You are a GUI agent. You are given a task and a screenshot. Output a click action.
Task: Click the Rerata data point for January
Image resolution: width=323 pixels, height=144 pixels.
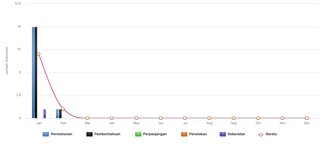pos(38,54)
